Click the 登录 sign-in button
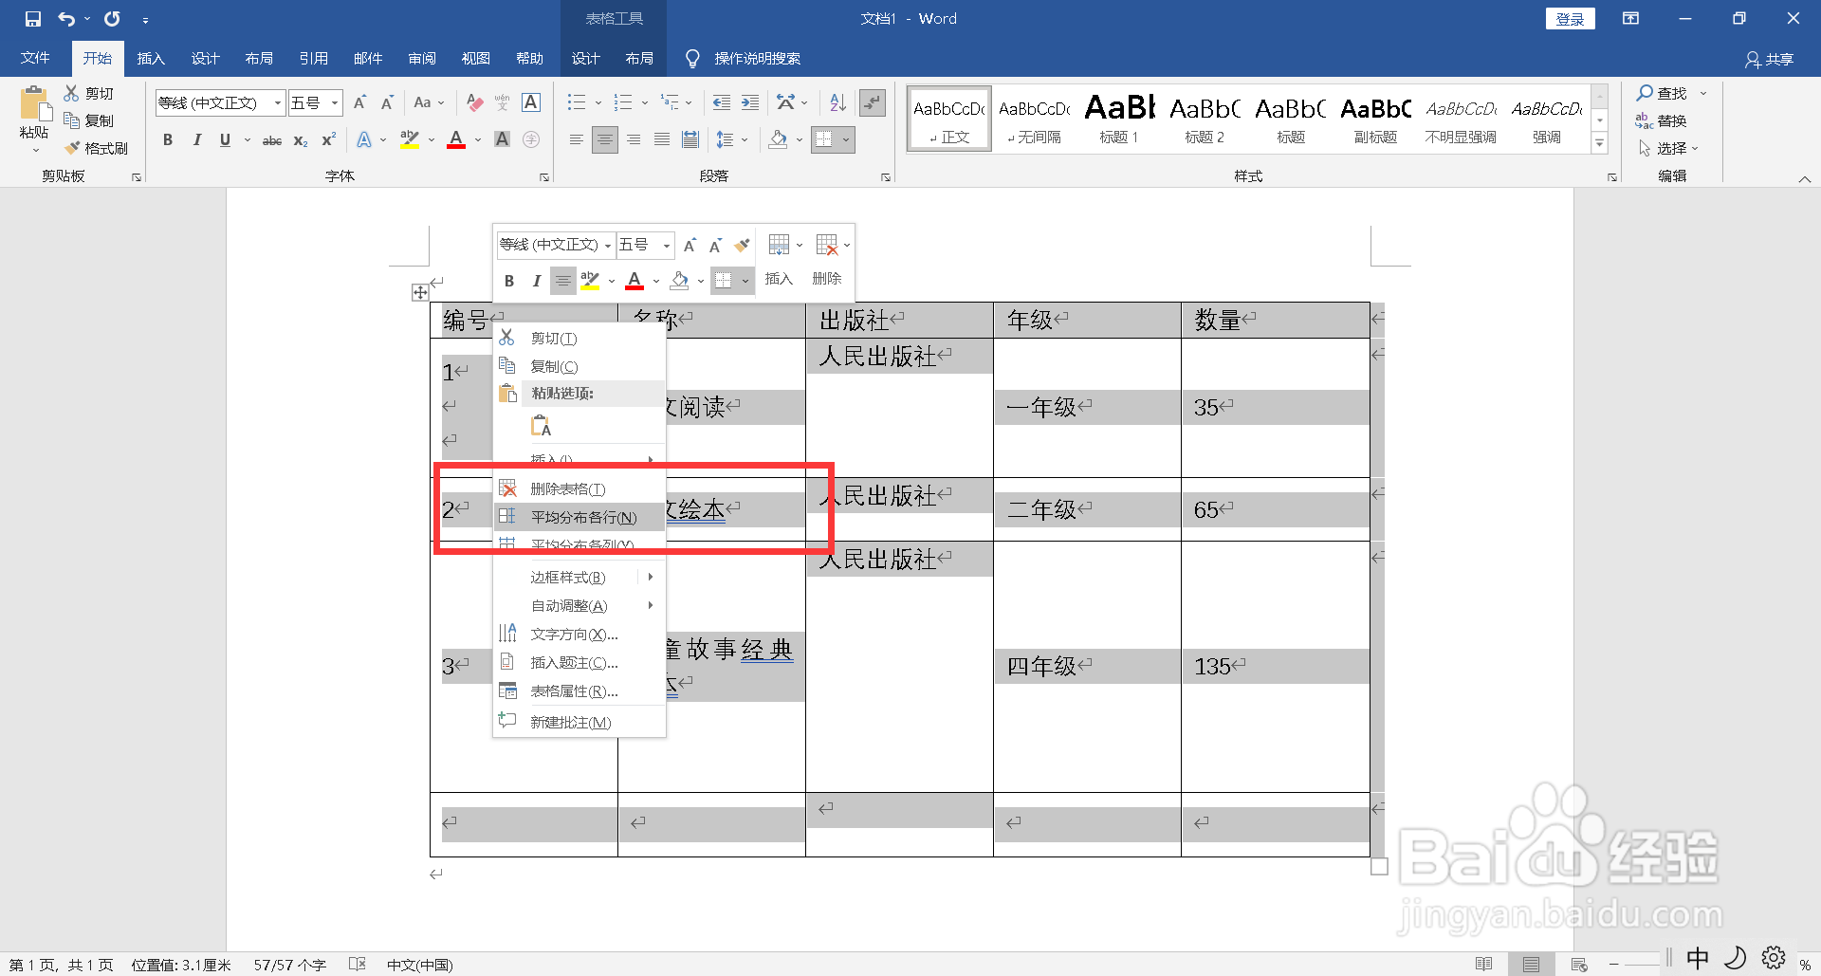This screenshot has height=976, width=1821. point(1570,18)
